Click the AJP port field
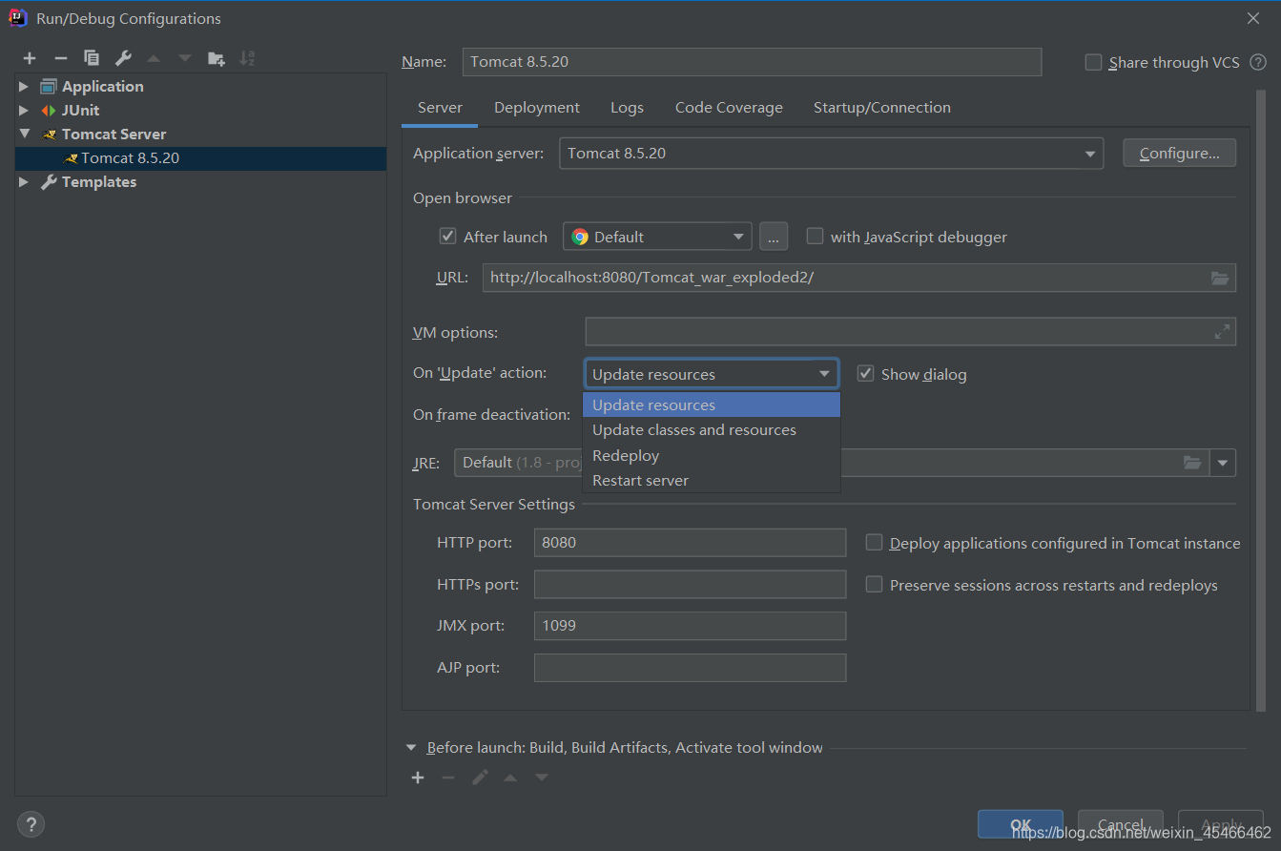 pos(690,668)
